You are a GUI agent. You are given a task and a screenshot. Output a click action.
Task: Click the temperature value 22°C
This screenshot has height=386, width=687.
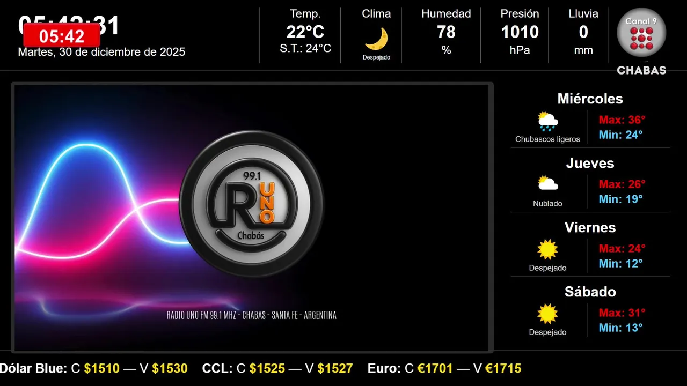point(305,32)
